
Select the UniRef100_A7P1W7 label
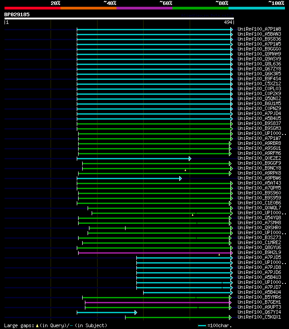pyautogui.click(x=259, y=138)
